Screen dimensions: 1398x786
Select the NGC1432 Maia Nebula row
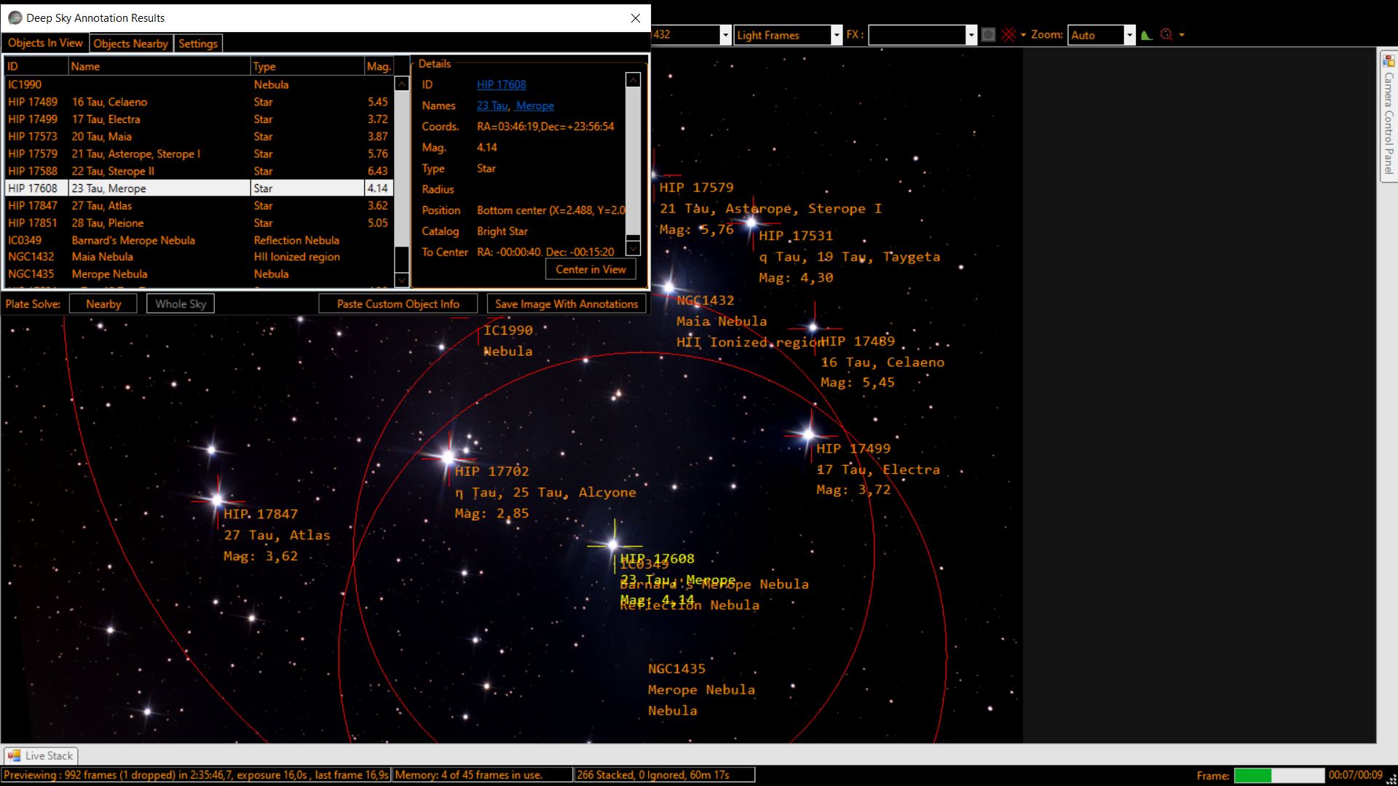coord(199,257)
